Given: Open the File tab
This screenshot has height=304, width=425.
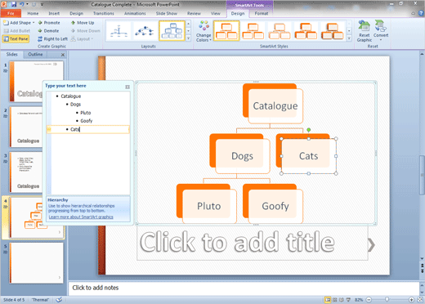Looking at the screenshot, I should click(x=11, y=13).
